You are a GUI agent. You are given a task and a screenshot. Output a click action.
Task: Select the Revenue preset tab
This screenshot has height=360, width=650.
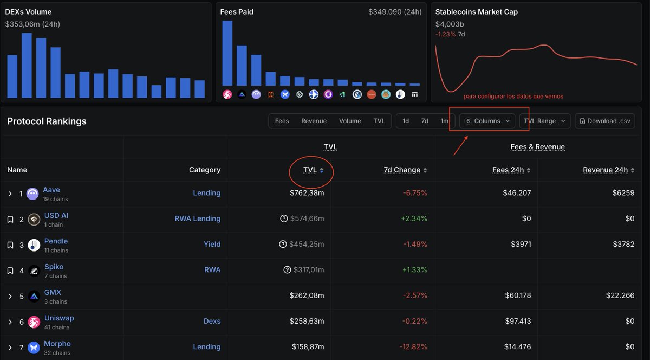point(314,121)
